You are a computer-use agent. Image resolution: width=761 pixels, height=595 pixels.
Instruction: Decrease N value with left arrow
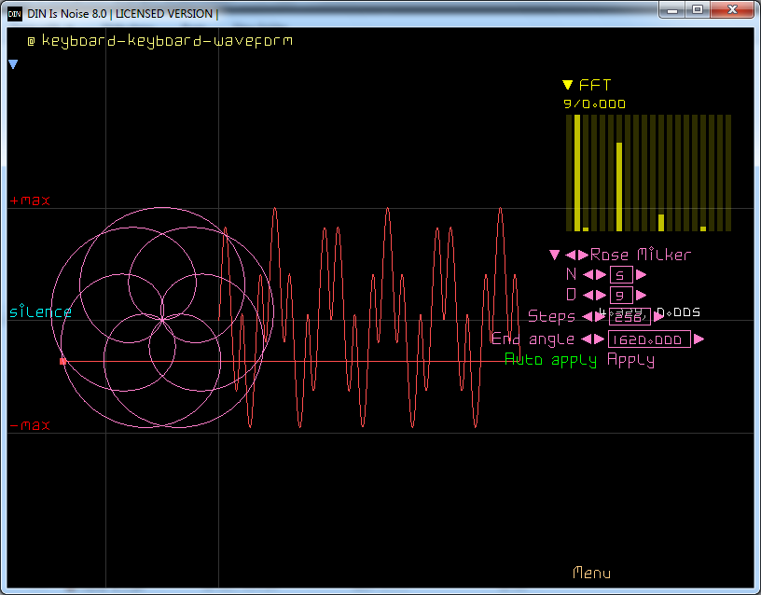[588, 274]
